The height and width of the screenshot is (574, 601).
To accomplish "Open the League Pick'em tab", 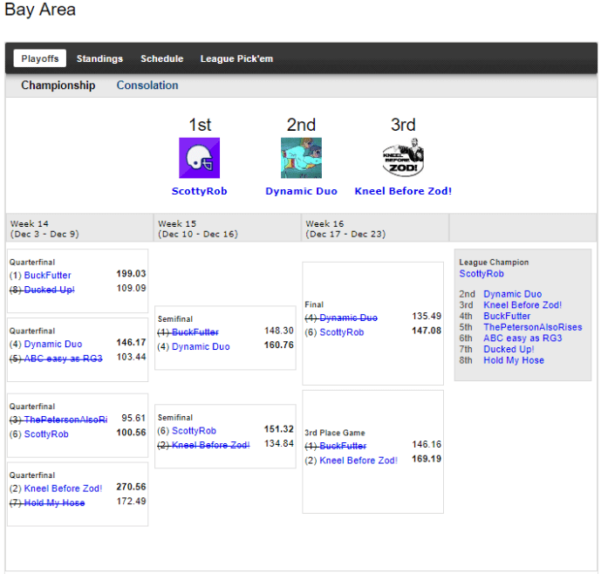I will (236, 58).
